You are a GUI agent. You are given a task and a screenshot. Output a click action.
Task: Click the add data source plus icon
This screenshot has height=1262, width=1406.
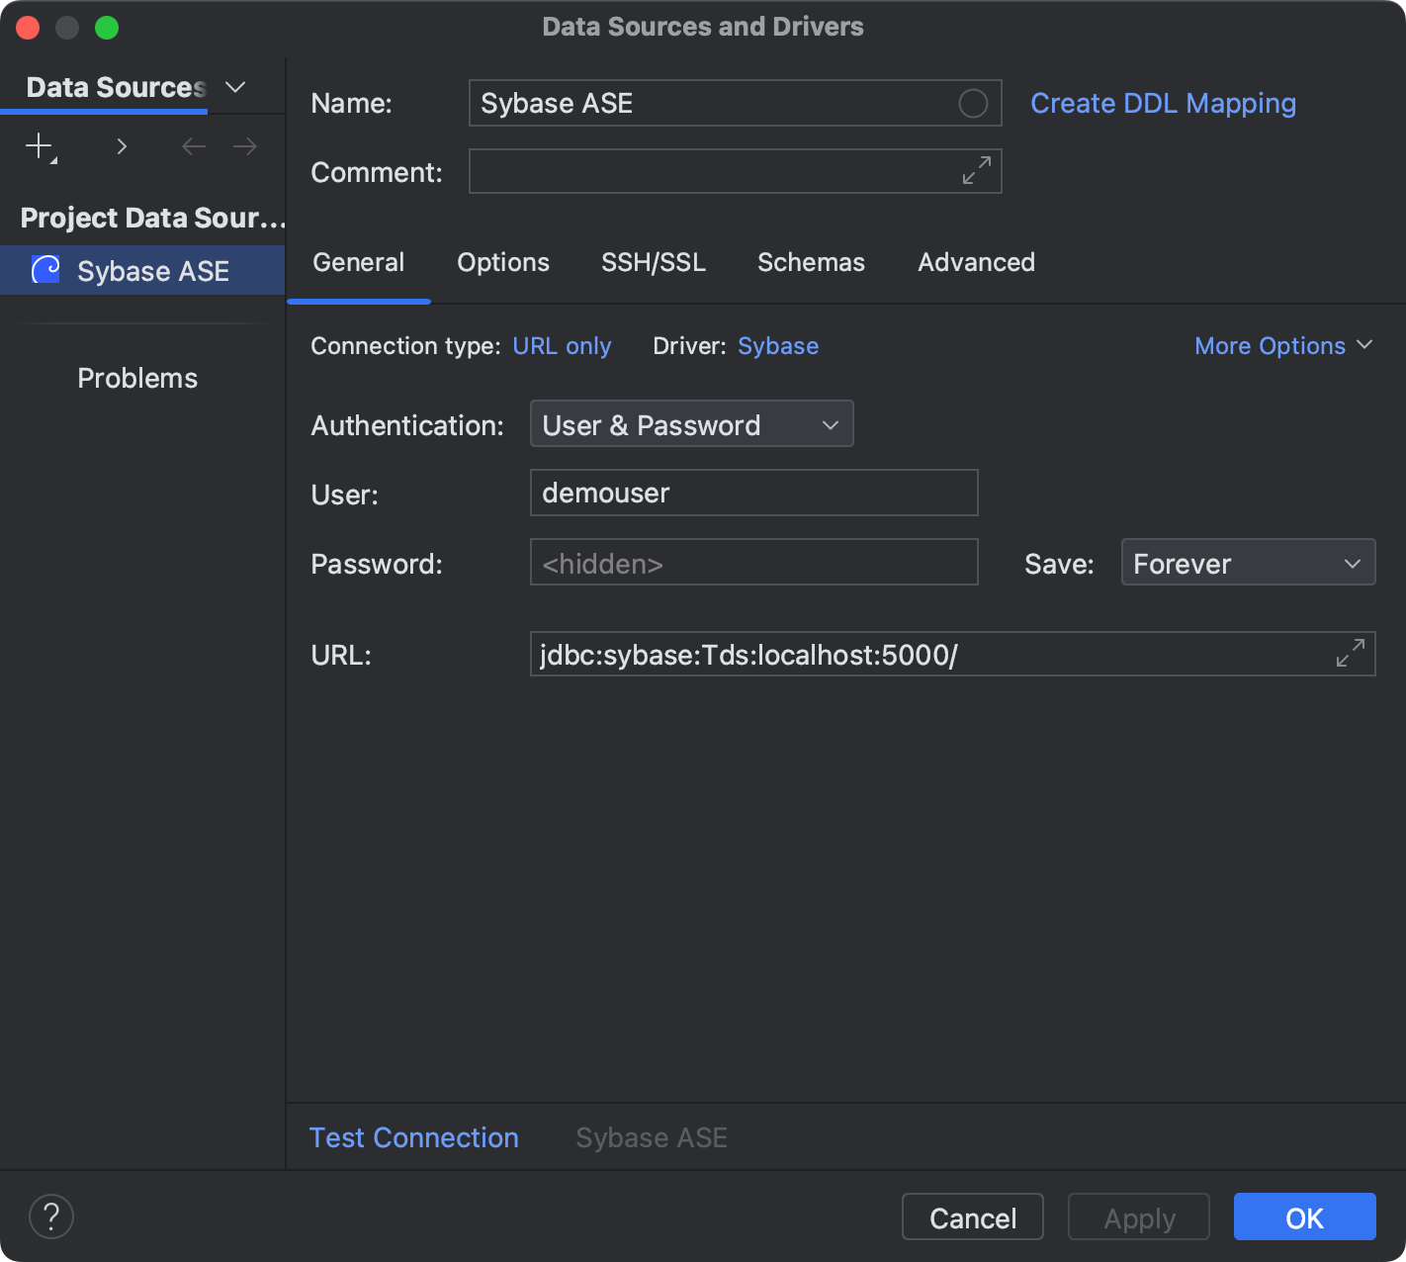[x=38, y=145]
